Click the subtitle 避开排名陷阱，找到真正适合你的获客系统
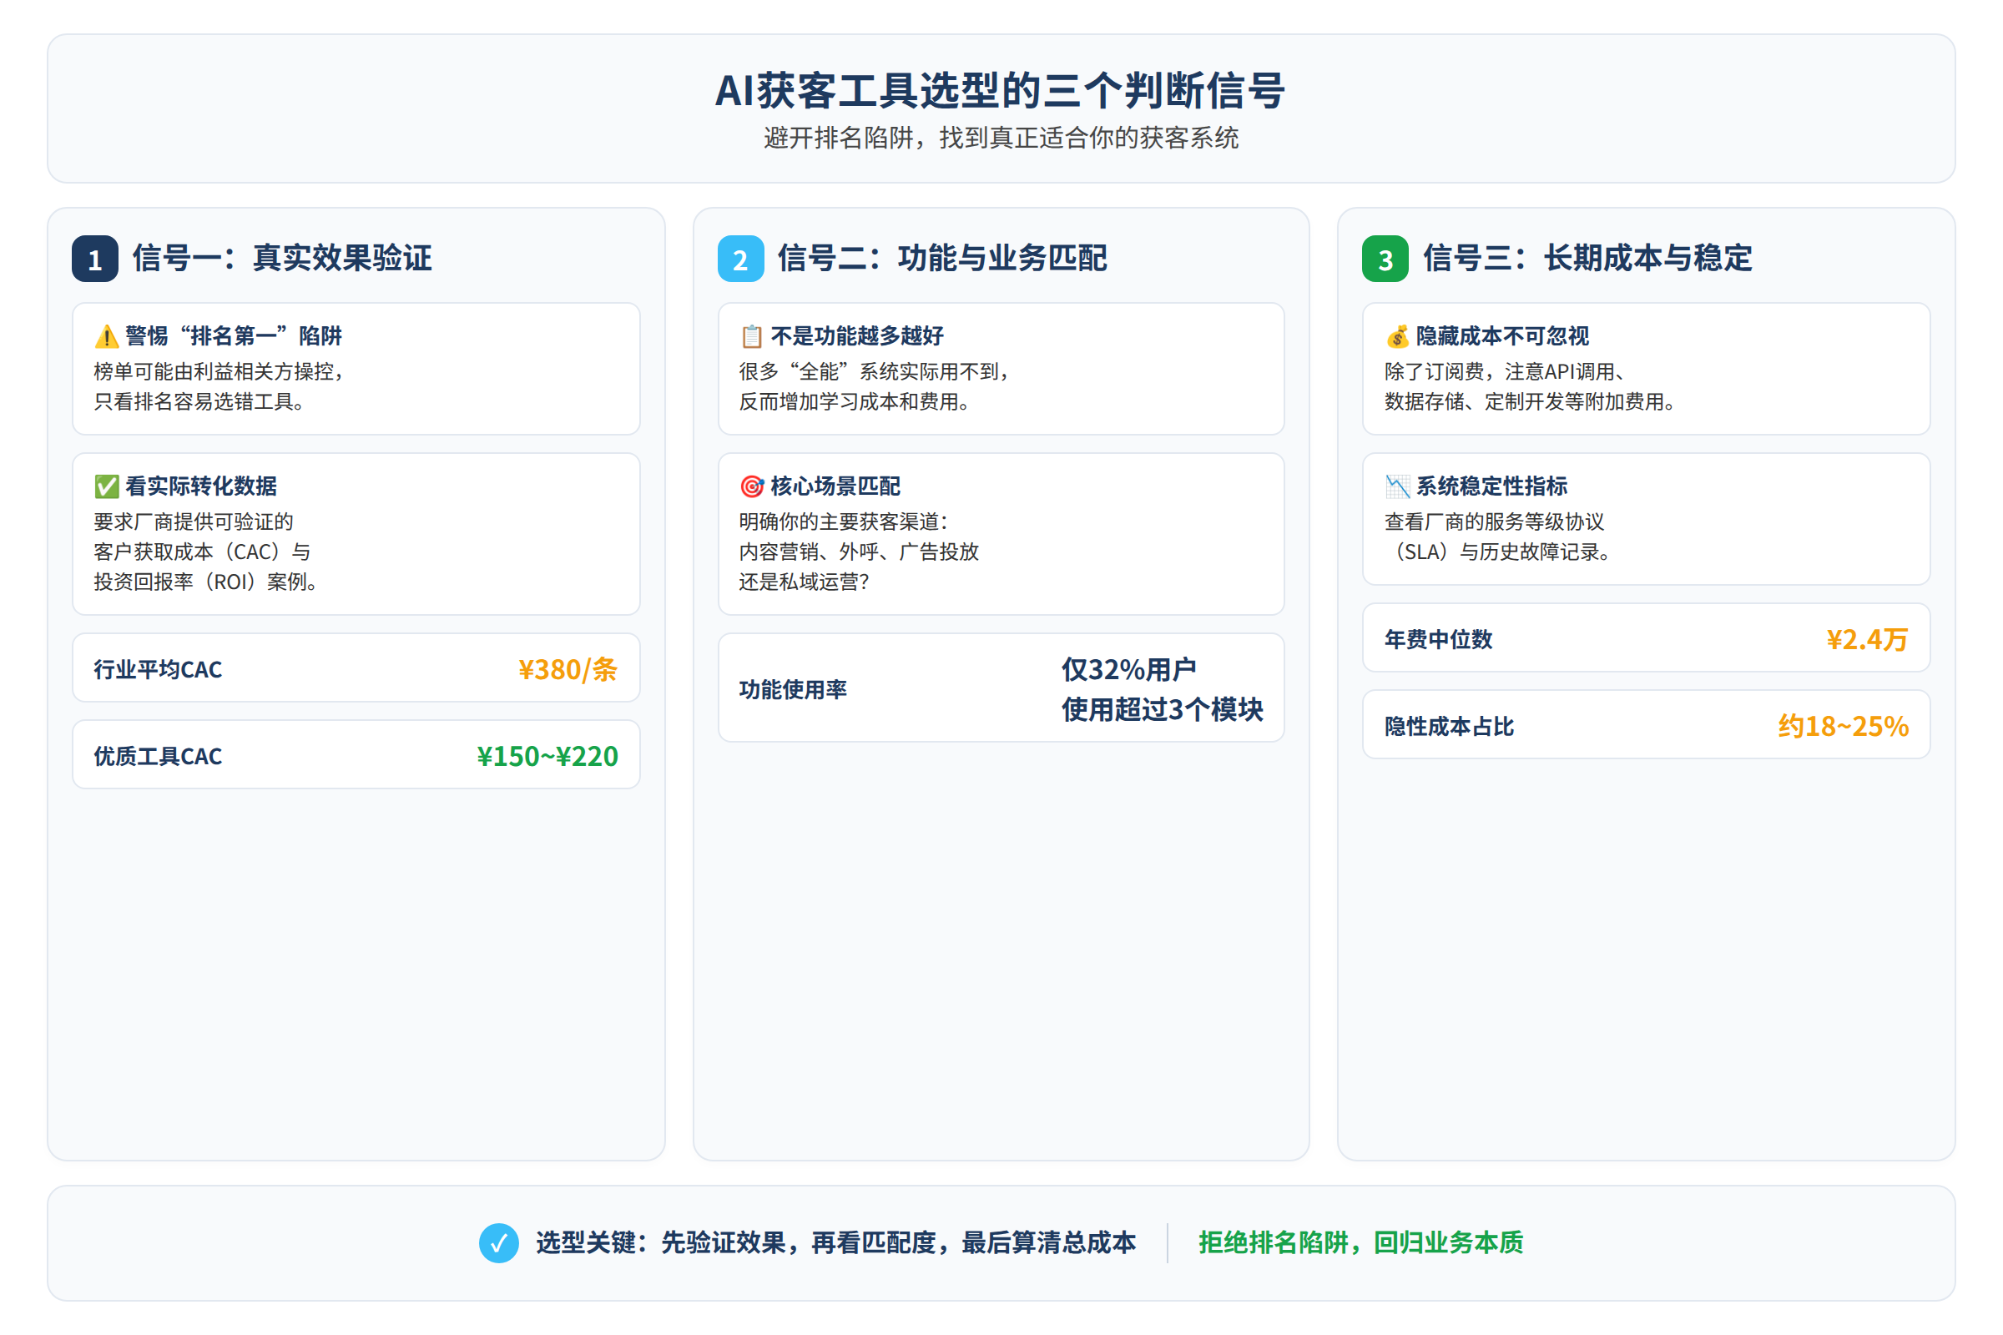This screenshot has height=1335, width=2003. [x=1001, y=138]
